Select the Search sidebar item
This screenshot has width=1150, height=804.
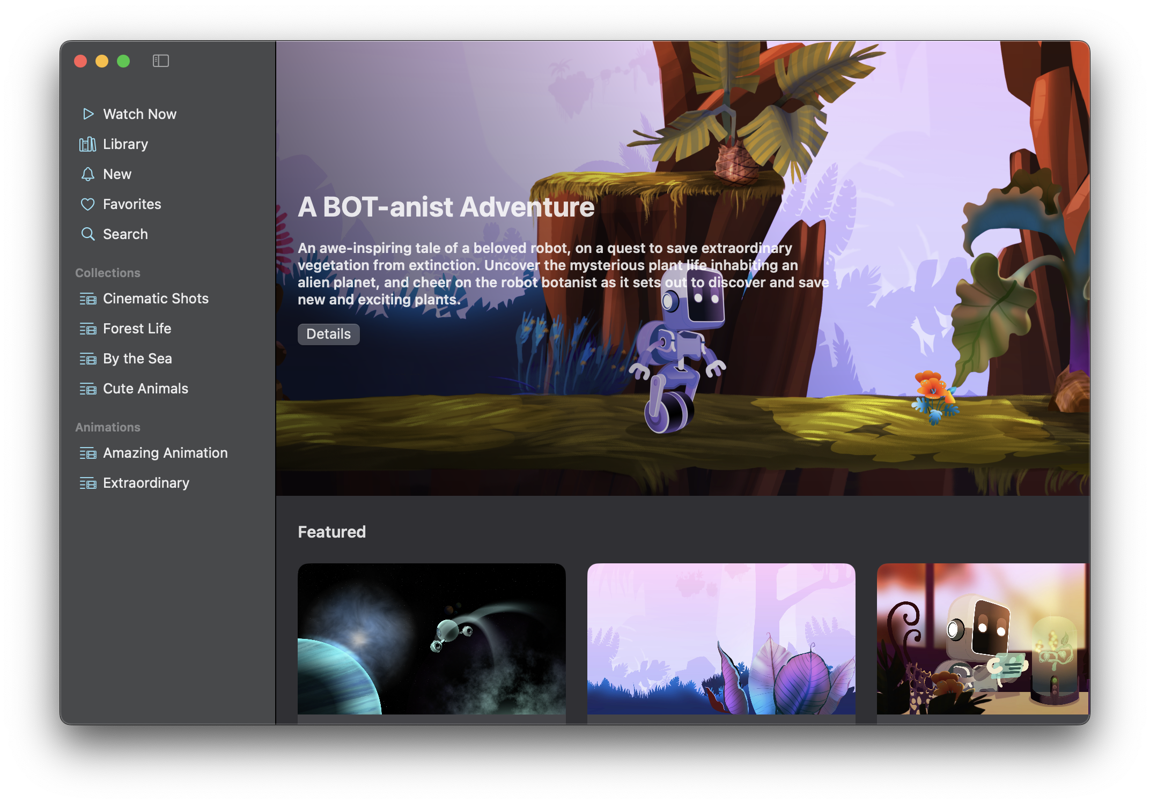pos(167,234)
